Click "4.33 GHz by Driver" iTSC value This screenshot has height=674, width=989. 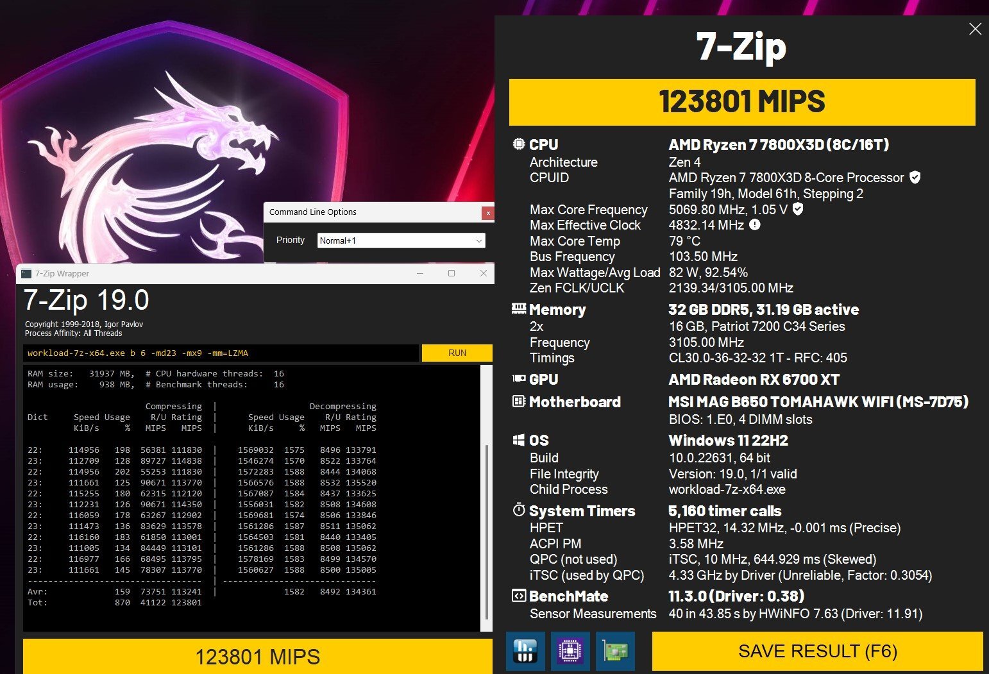(x=800, y=575)
